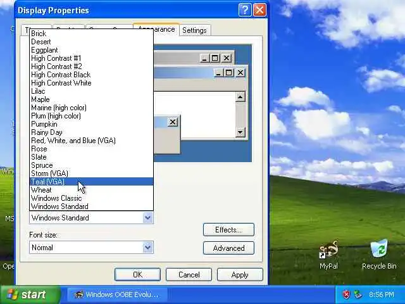Select Red, White, and Blue (VGA)

[x=91, y=141]
